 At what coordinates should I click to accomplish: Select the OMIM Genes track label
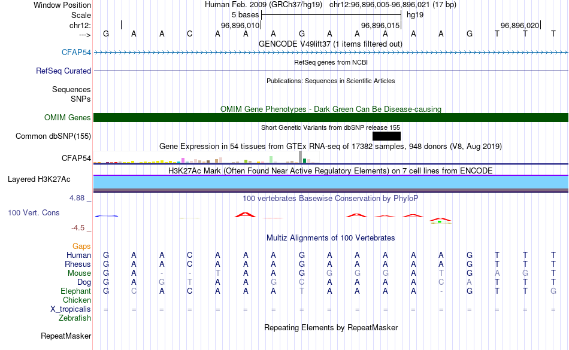(68, 117)
